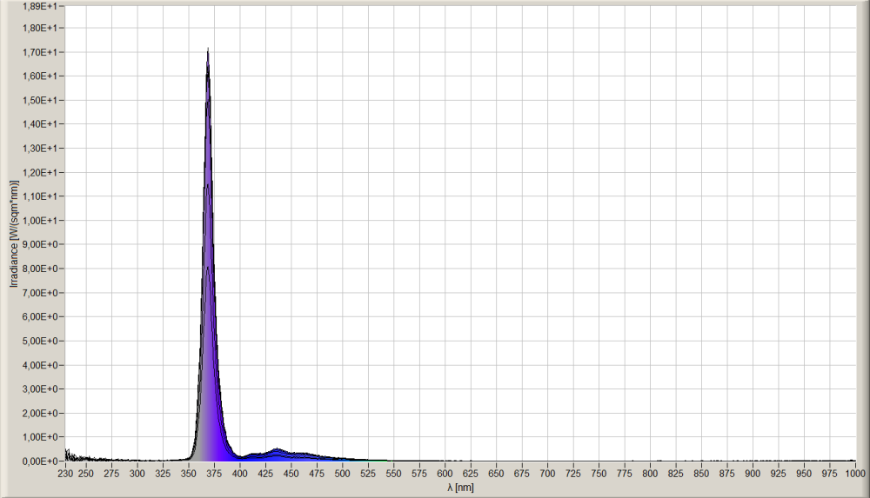Click the 800 wavelength tick label

click(650, 474)
